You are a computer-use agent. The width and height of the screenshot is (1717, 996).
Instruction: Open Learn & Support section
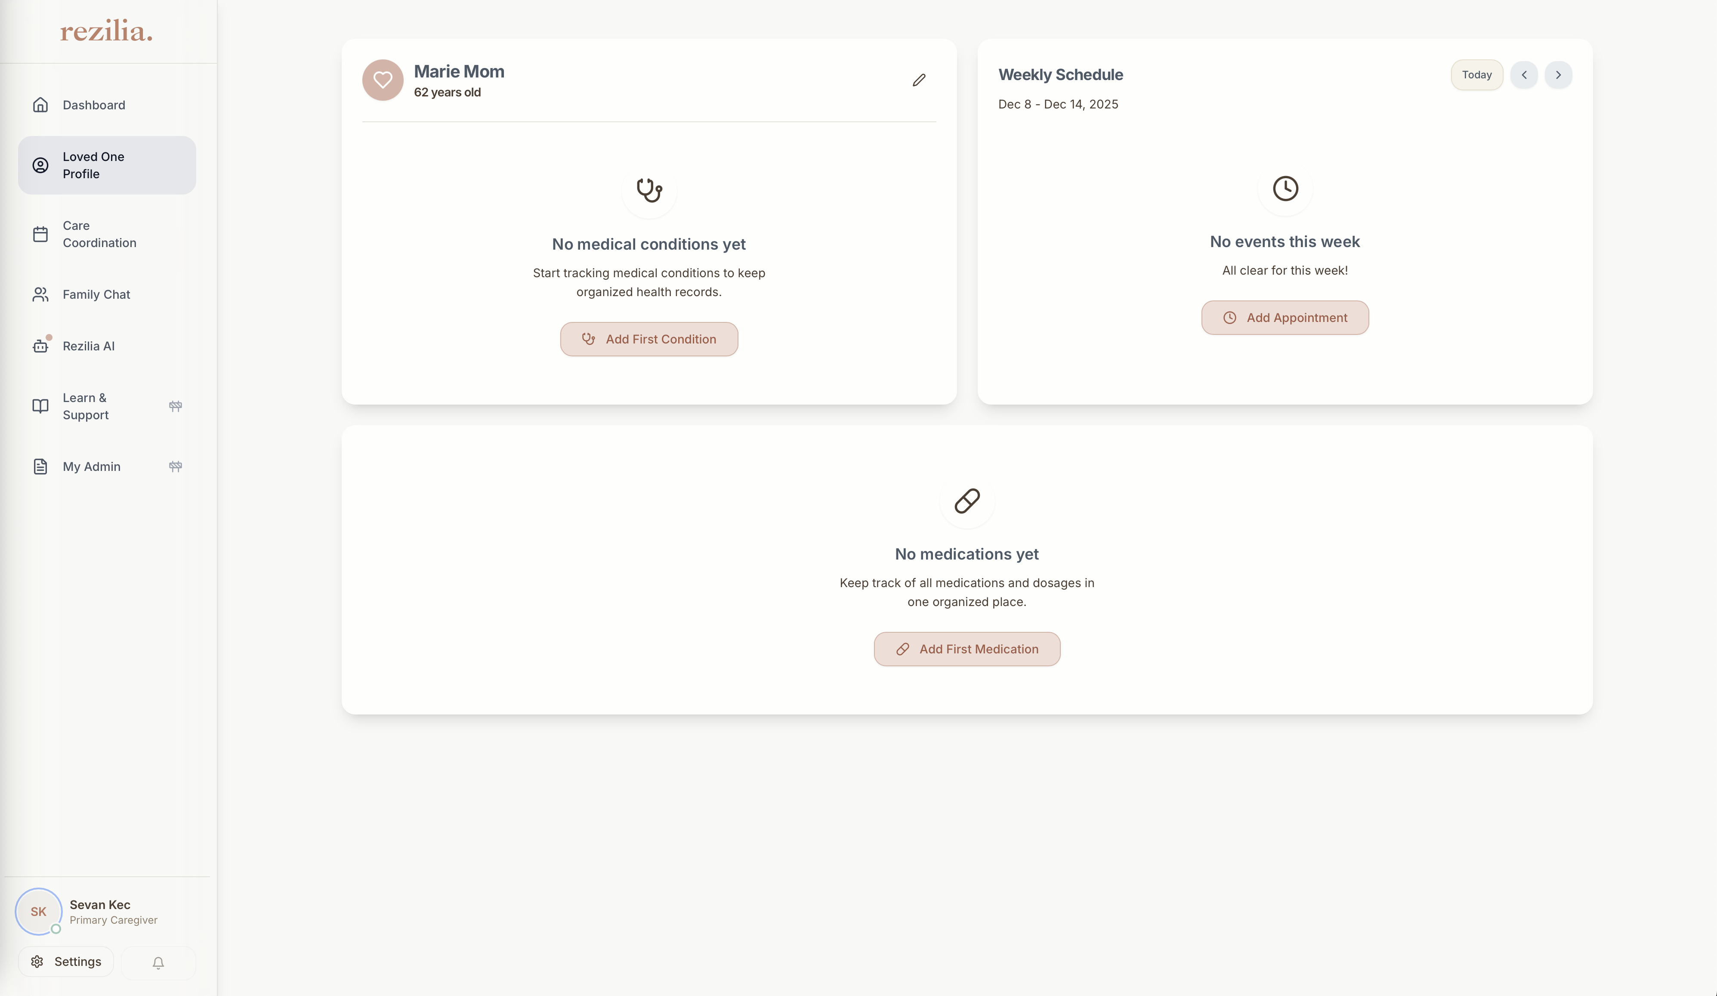86,406
